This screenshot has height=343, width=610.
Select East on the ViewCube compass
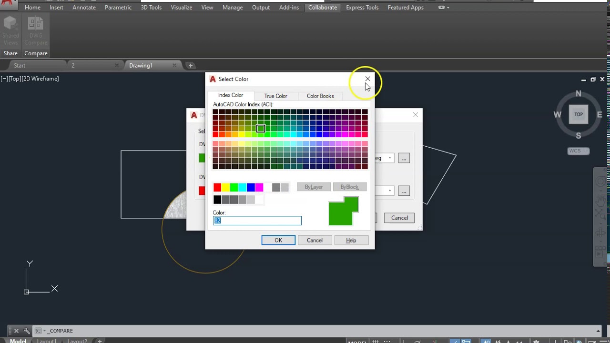click(600, 115)
